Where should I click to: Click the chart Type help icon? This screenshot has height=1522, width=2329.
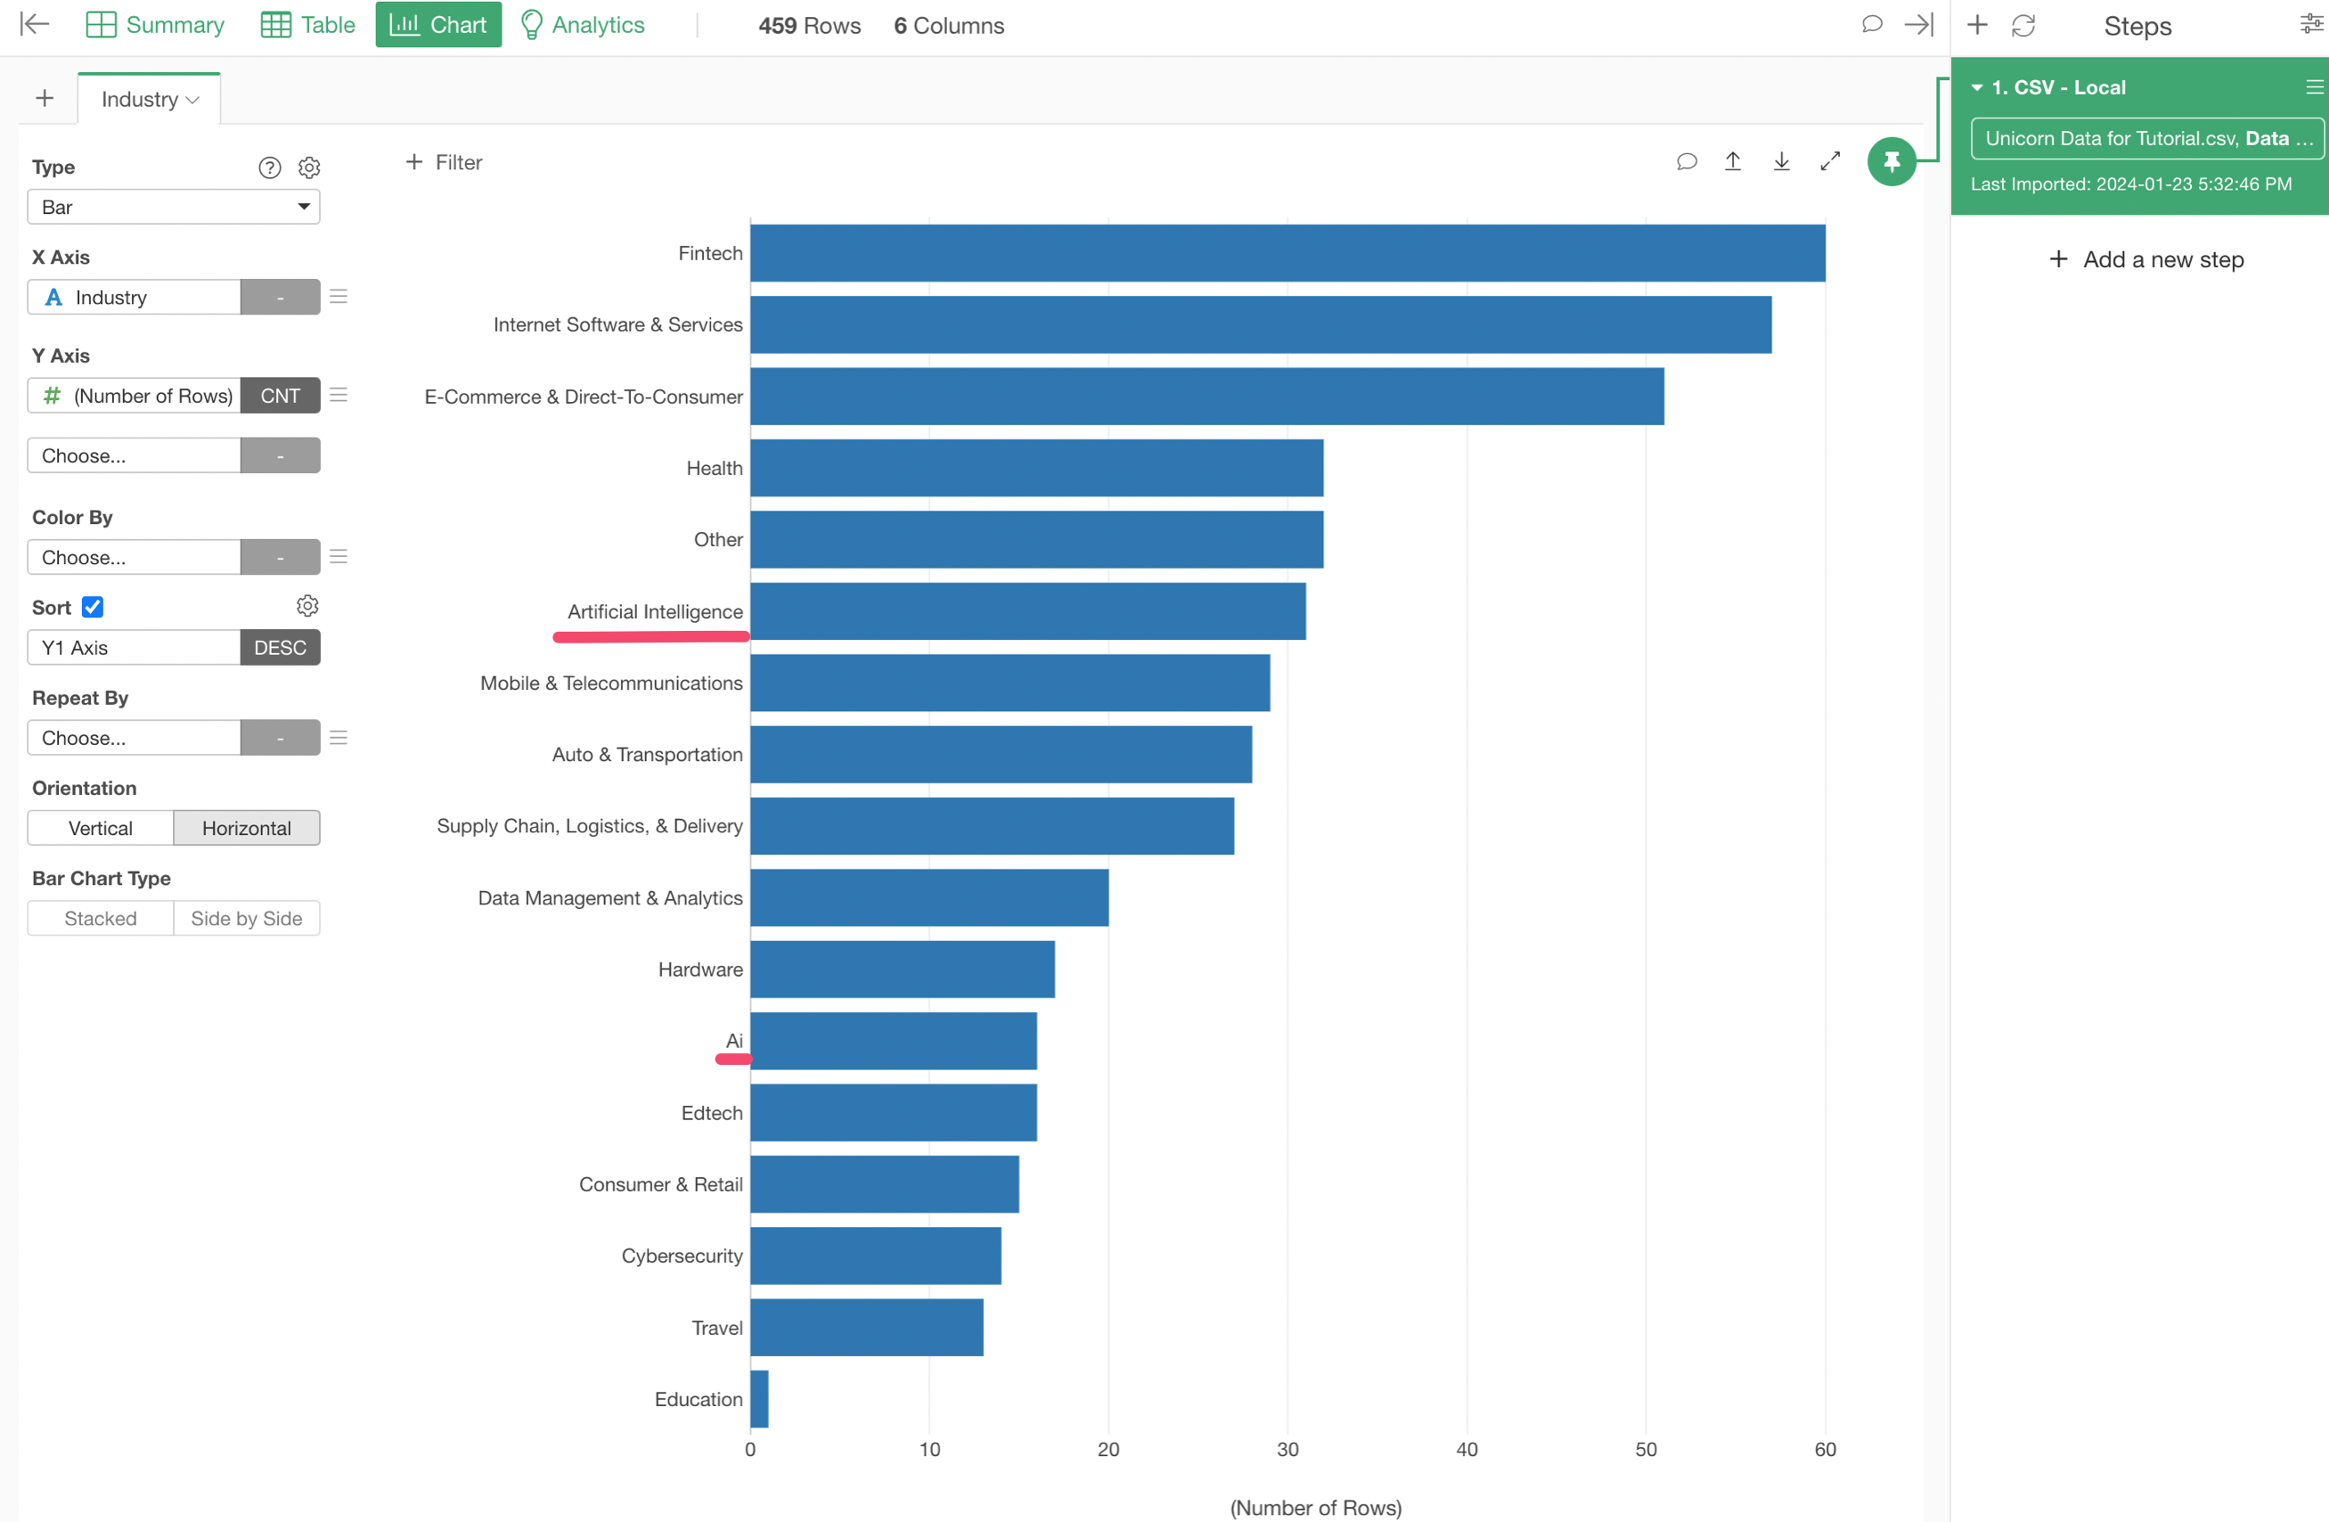[x=269, y=168]
